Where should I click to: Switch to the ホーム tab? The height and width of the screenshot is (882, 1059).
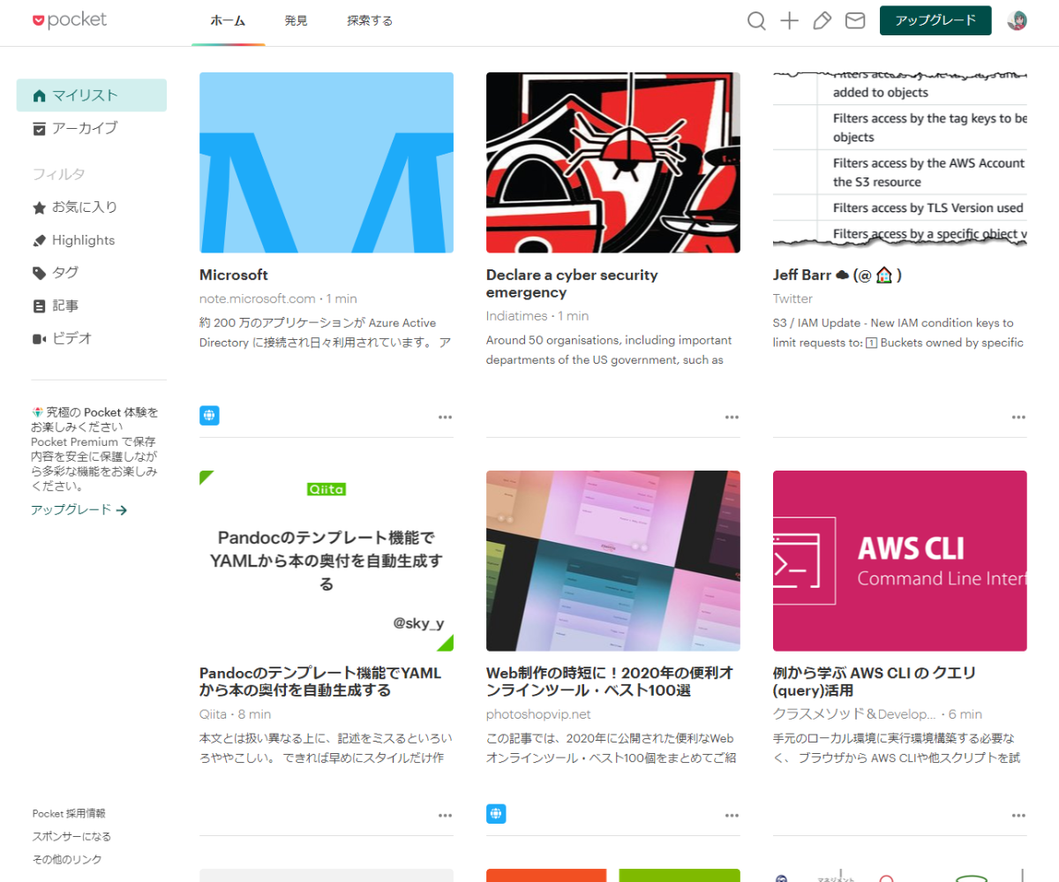228,21
